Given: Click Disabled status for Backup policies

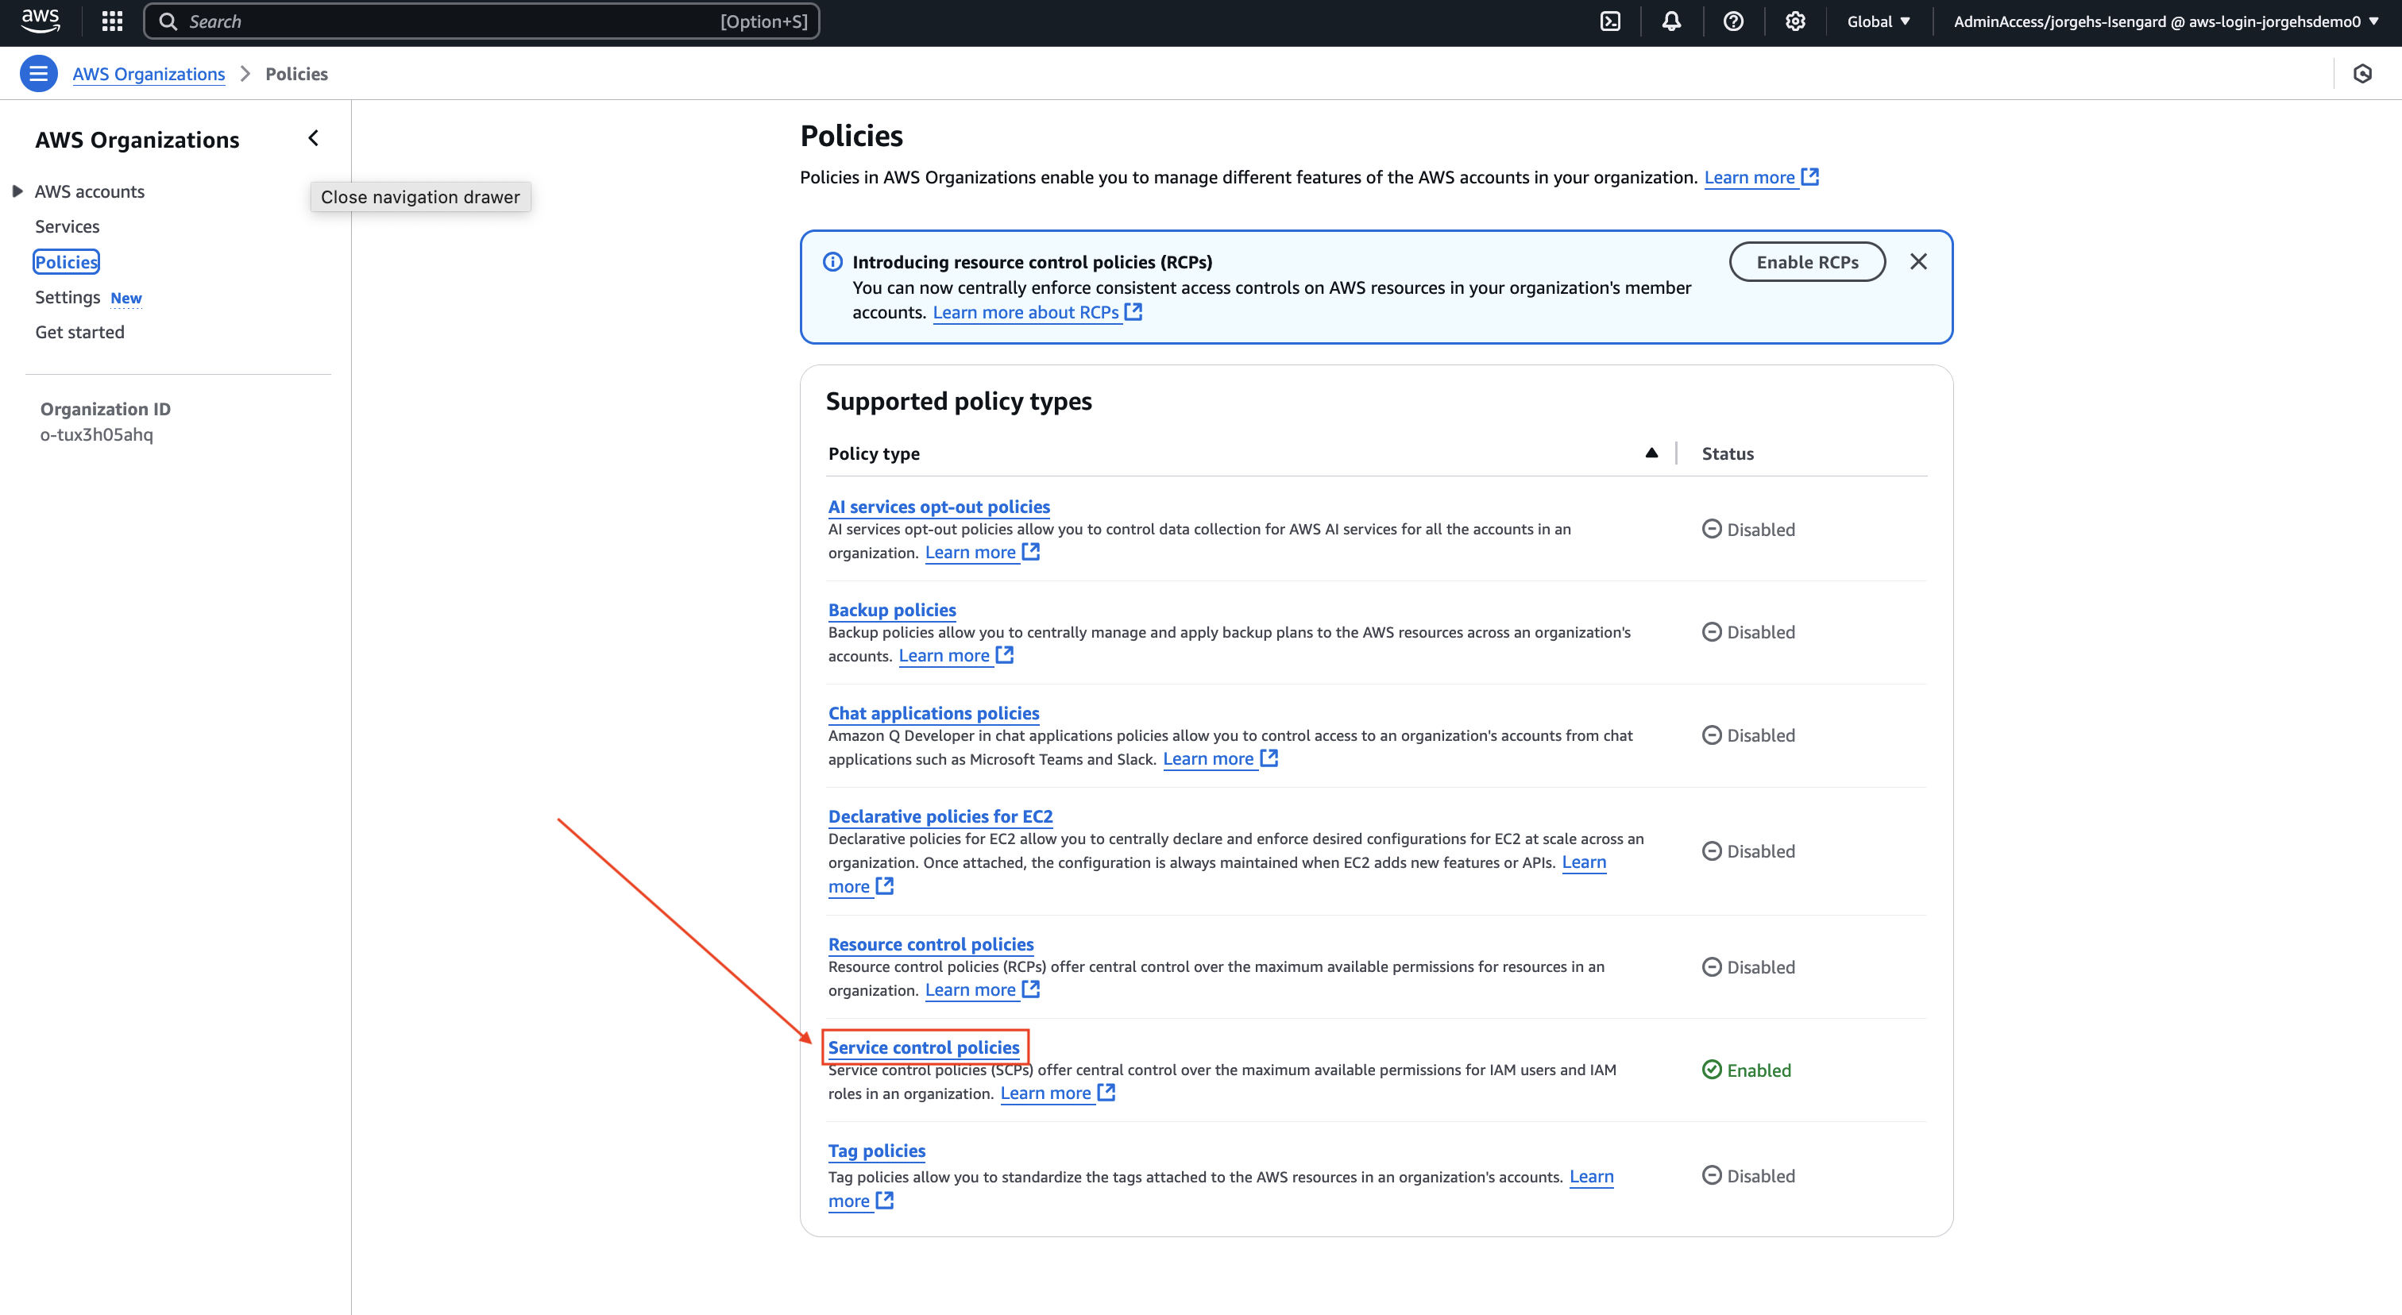Looking at the screenshot, I should coord(1748,632).
